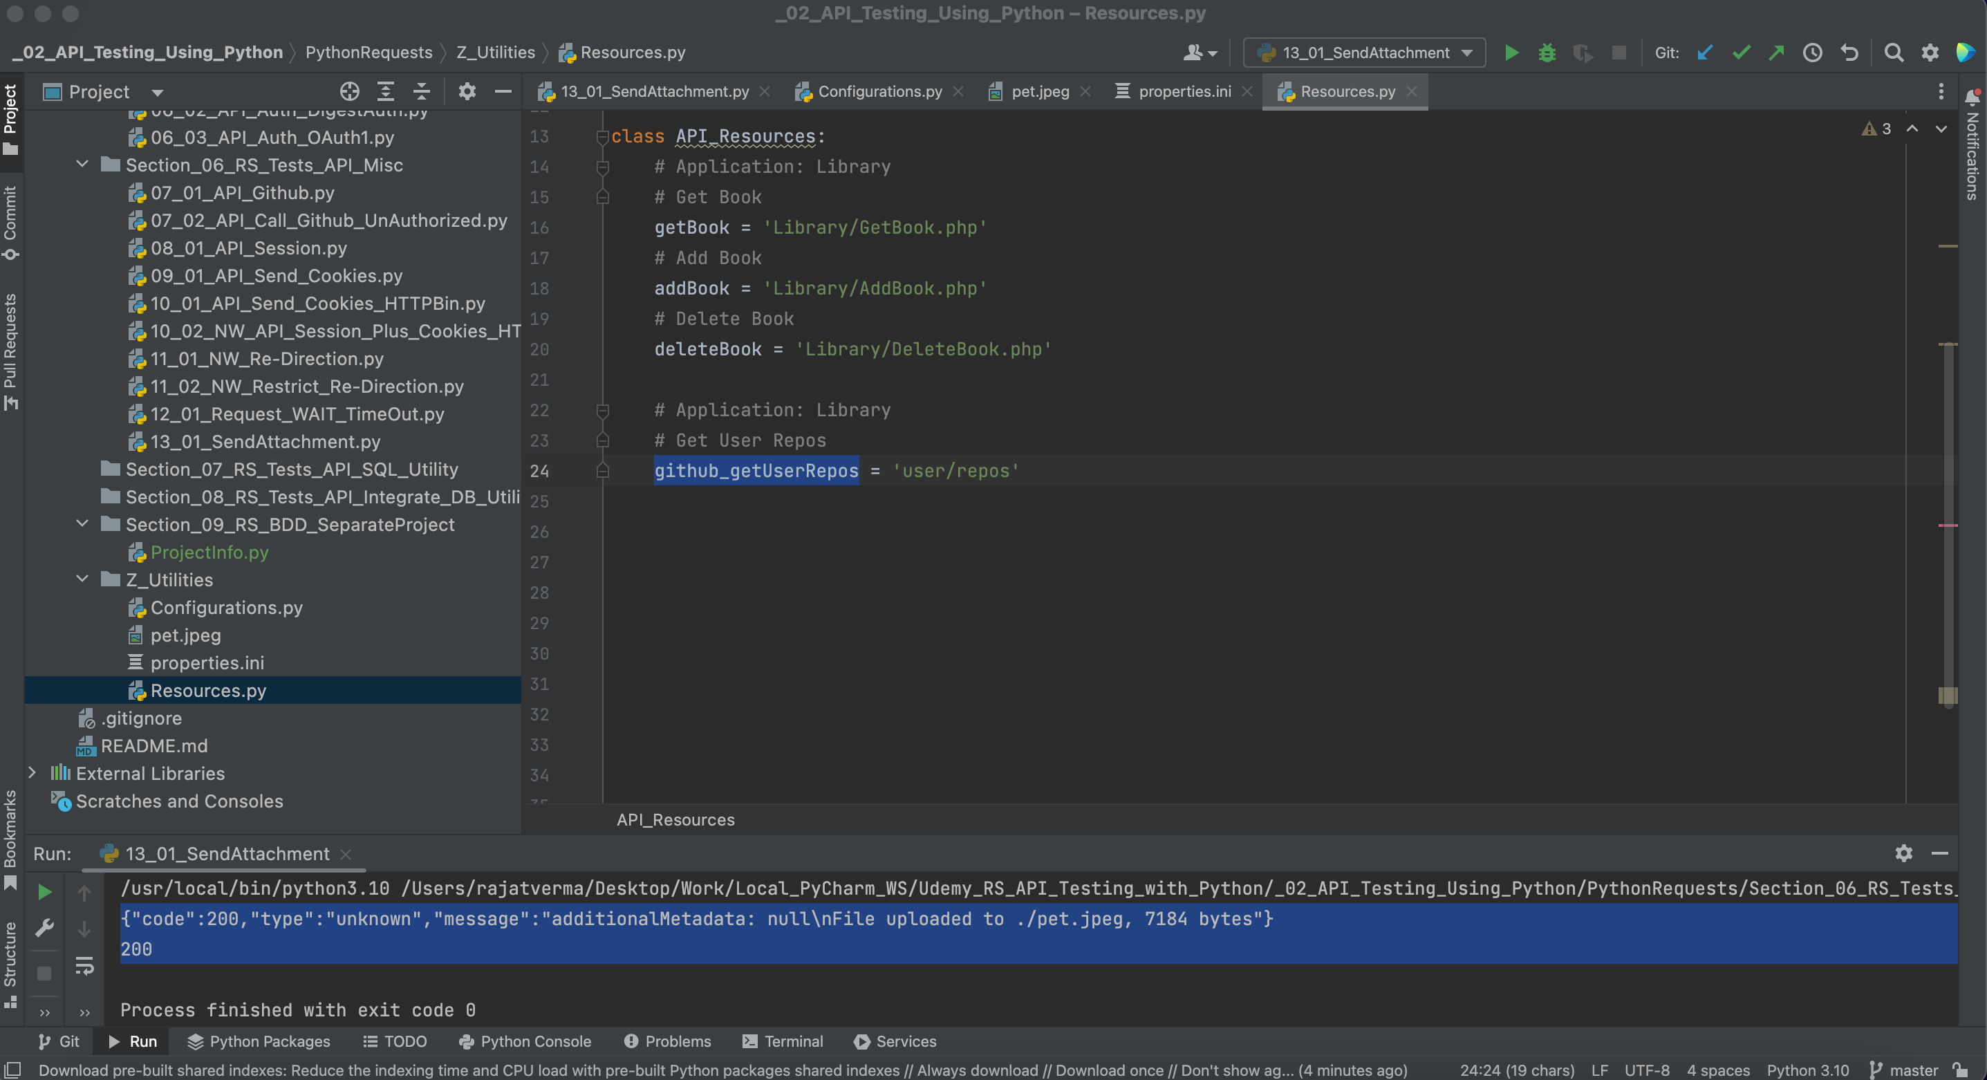Rollback changes with the undo arrow icon
This screenshot has width=1987, height=1080.
pos(1849,53)
